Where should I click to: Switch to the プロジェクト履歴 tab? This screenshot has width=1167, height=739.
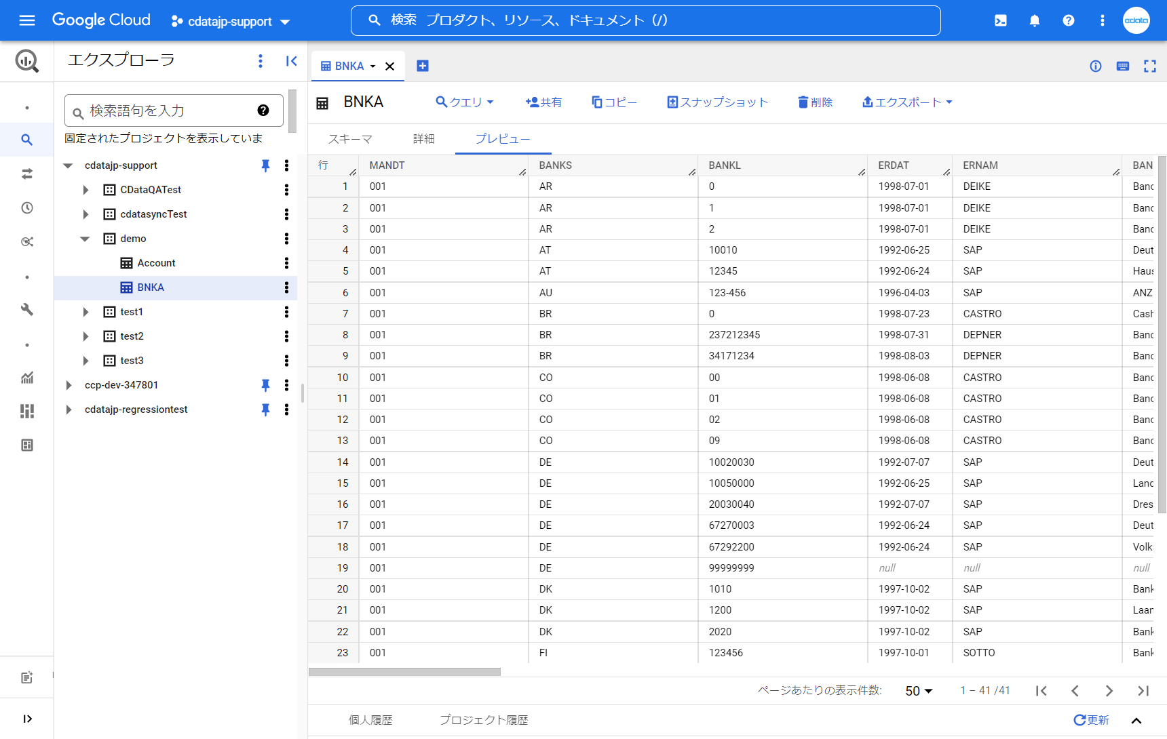click(x=482, y=719)
